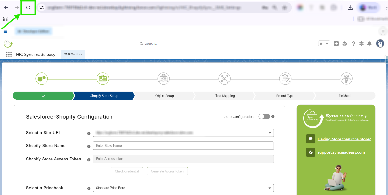Click Shopify Store Access Token field
Viewport: 388px width, 195px height.
point(183,159)
